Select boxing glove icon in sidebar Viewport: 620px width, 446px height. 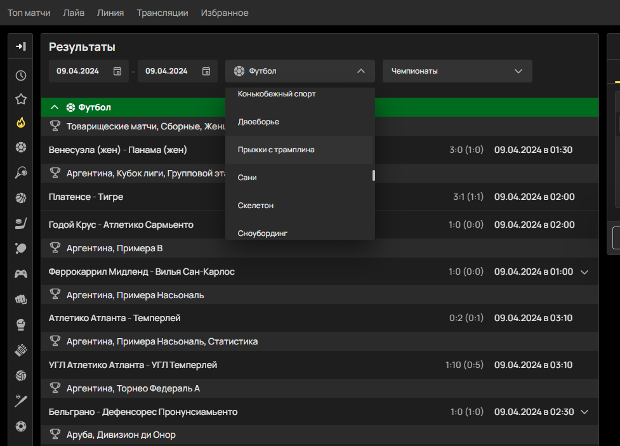pos(21,325)
